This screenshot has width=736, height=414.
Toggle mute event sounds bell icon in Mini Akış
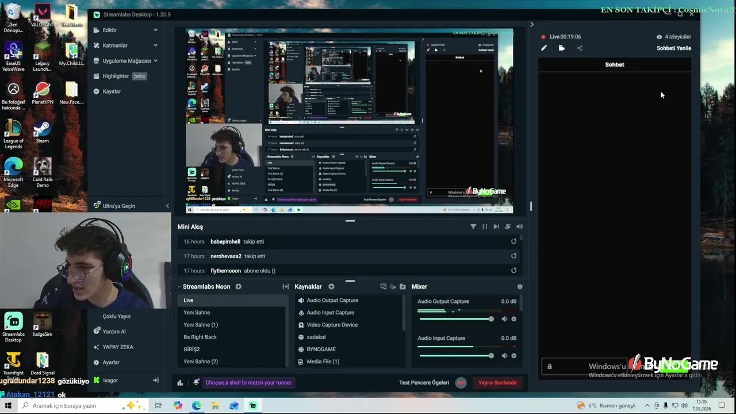click(x=508, y=227)
